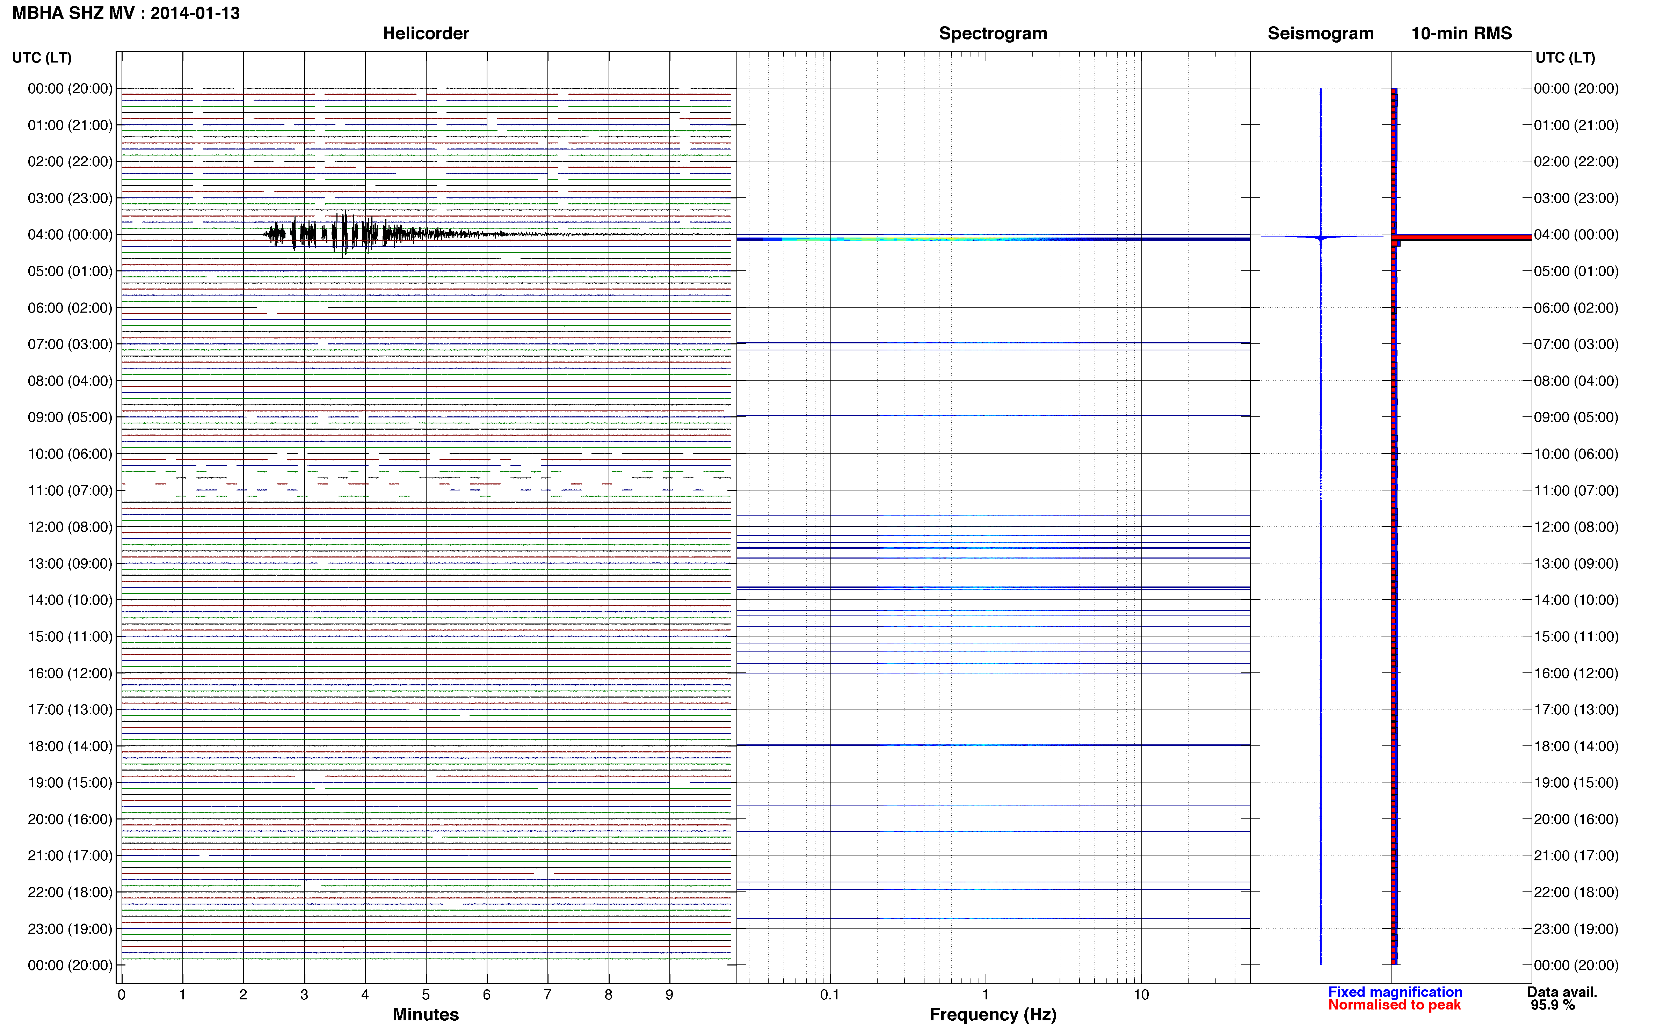Viewport: 1656px width, 1035px height.
Task: Click the Helicorder panel heading
Action: coord(426,34)
